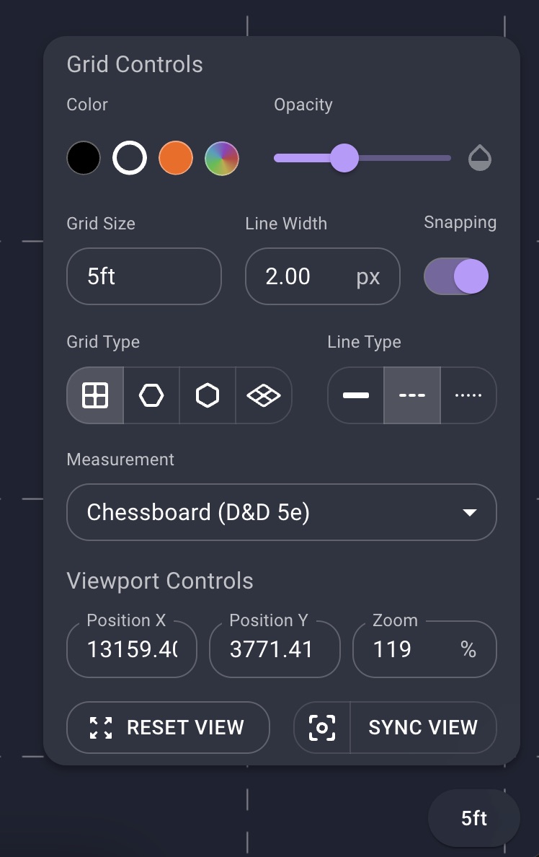Select the solid line type
Screen dimensions: 539x857
pos(355,395)
